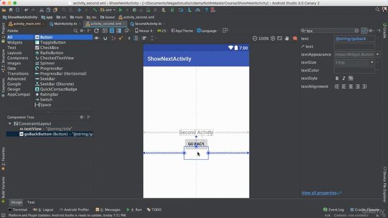Open the Event Log
Image resolution: width=388 pixels, height=218 pixels.
click(333, 210)
